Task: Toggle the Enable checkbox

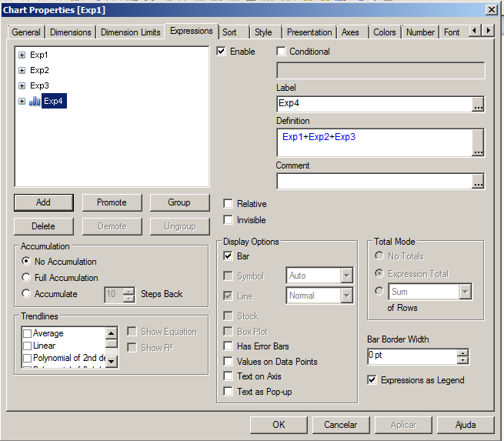Action: click(221, 51)
